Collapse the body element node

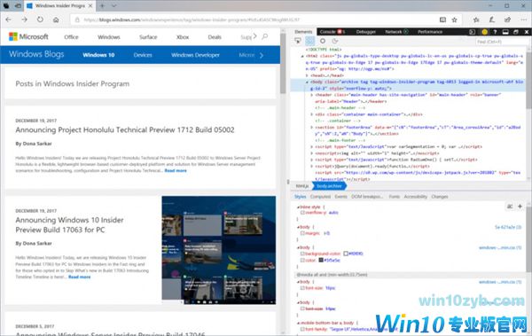(308, 82)
